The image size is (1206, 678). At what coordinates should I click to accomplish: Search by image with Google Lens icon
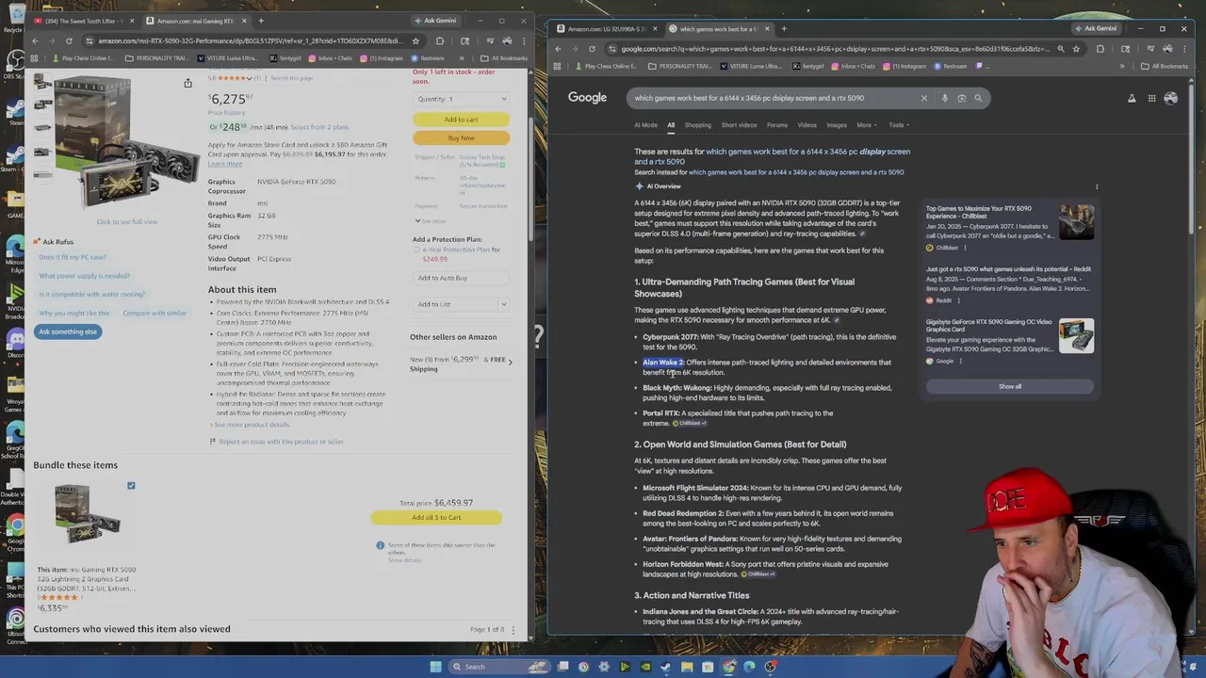(x=962, y=98)
